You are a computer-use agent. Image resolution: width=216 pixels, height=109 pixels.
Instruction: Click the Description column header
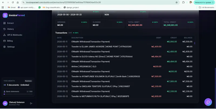coord(77,38)
